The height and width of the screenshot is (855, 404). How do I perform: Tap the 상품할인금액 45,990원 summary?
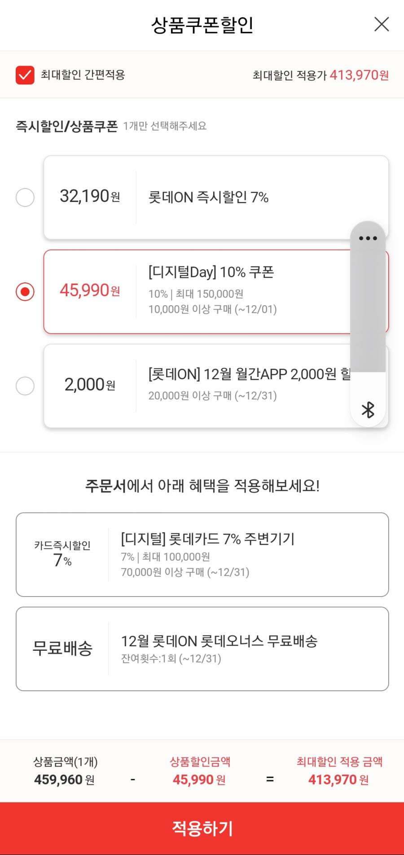point(200,771)
